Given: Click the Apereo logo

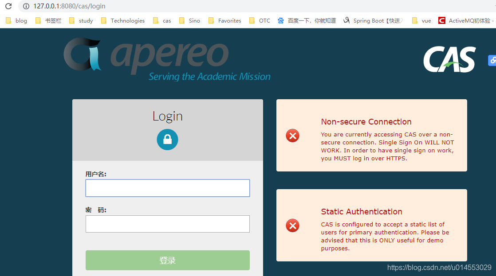Looking at the screenshot, I should [167, 59].
